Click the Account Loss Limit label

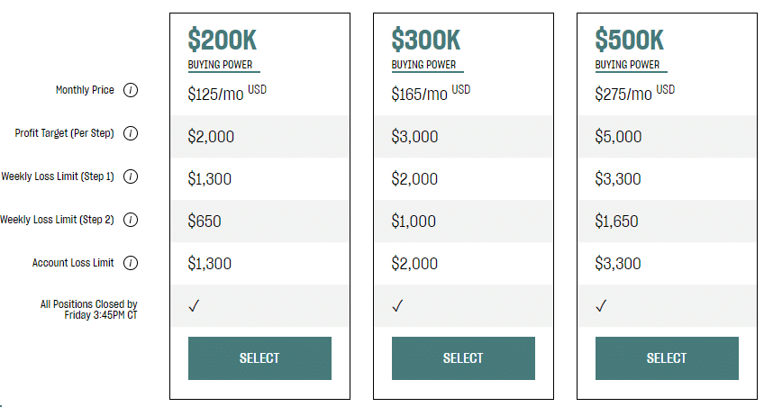coord(73,263)
